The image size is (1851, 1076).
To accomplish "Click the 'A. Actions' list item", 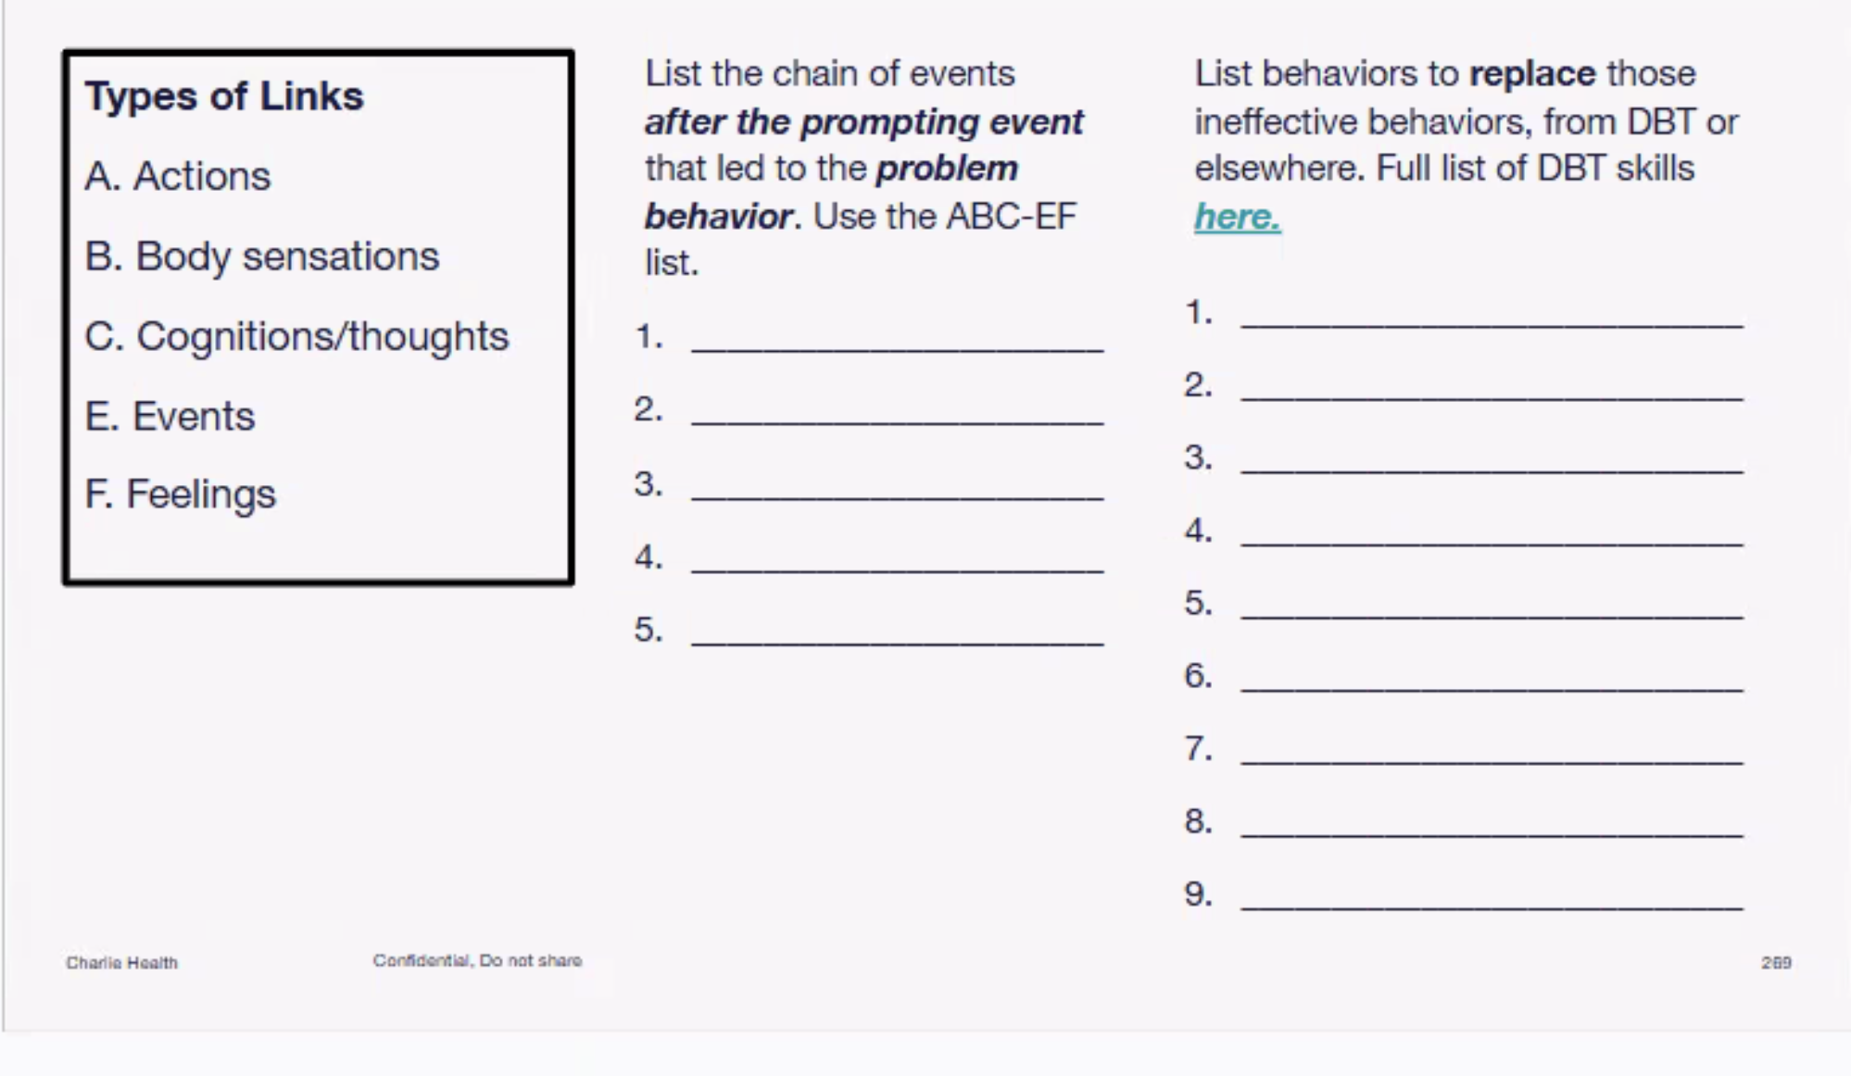I will point(178,176).
